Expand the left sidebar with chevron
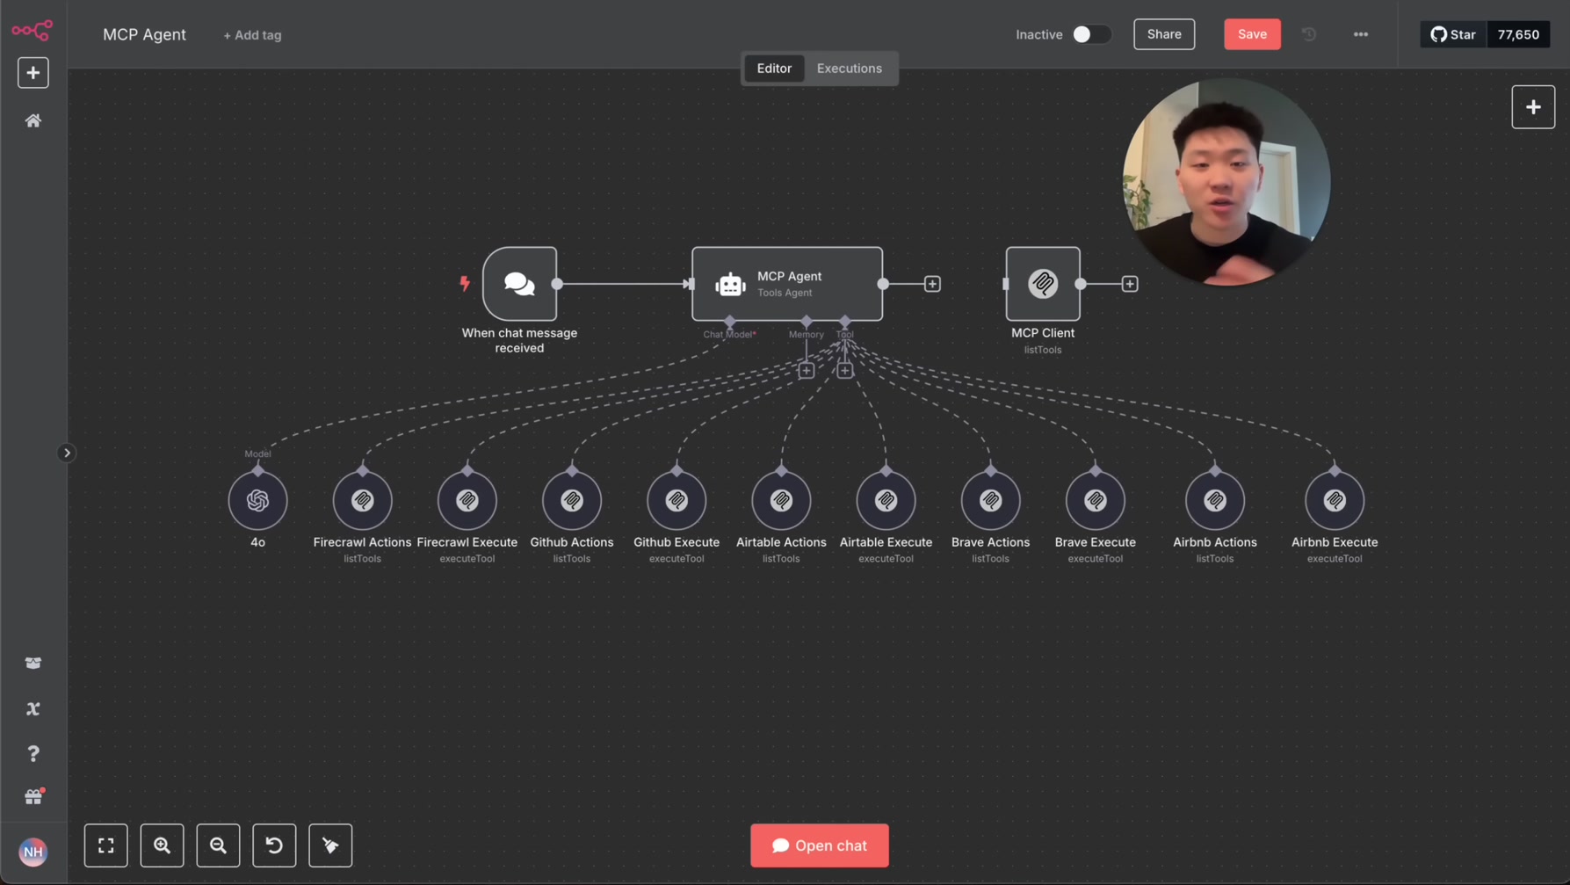Image resolution: width=1570 pixels, height=885 pixels. tap(66, 453)
